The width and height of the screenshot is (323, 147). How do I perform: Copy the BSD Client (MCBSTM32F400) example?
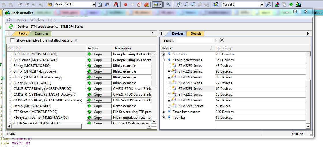[99, 54]
